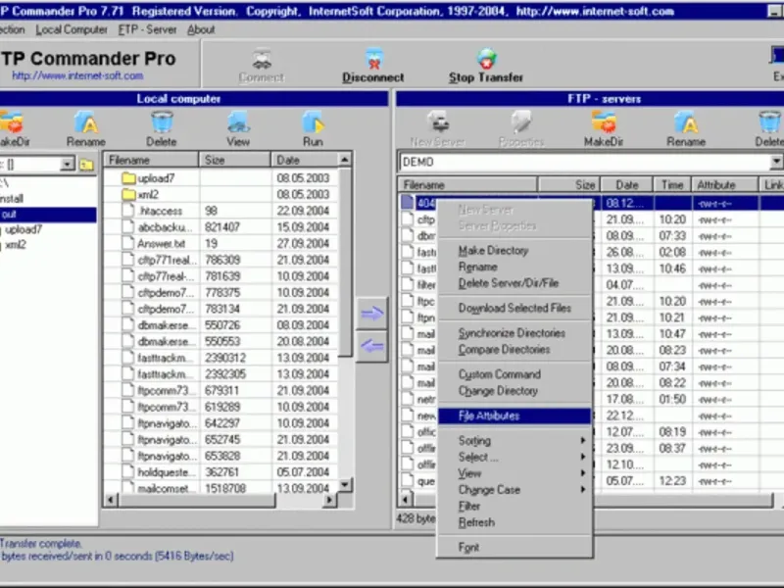Image resolution: width=784 pixels, height=588 pixels.
Task: Click the greyed Connect icon
Action: 262,59
